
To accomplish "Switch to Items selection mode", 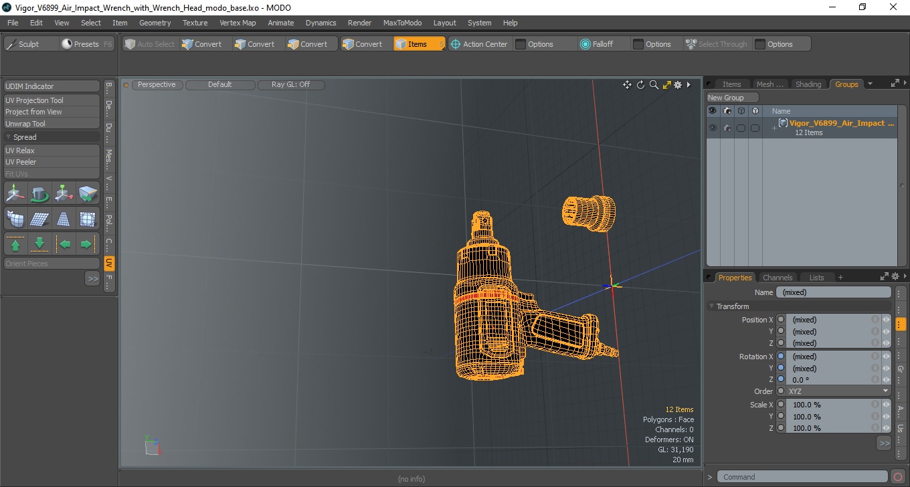I will point(419,44).
